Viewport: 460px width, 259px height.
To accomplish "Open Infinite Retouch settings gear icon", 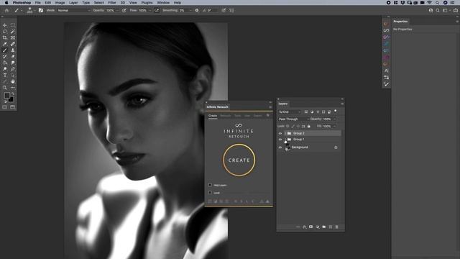I will click(268, 116).
